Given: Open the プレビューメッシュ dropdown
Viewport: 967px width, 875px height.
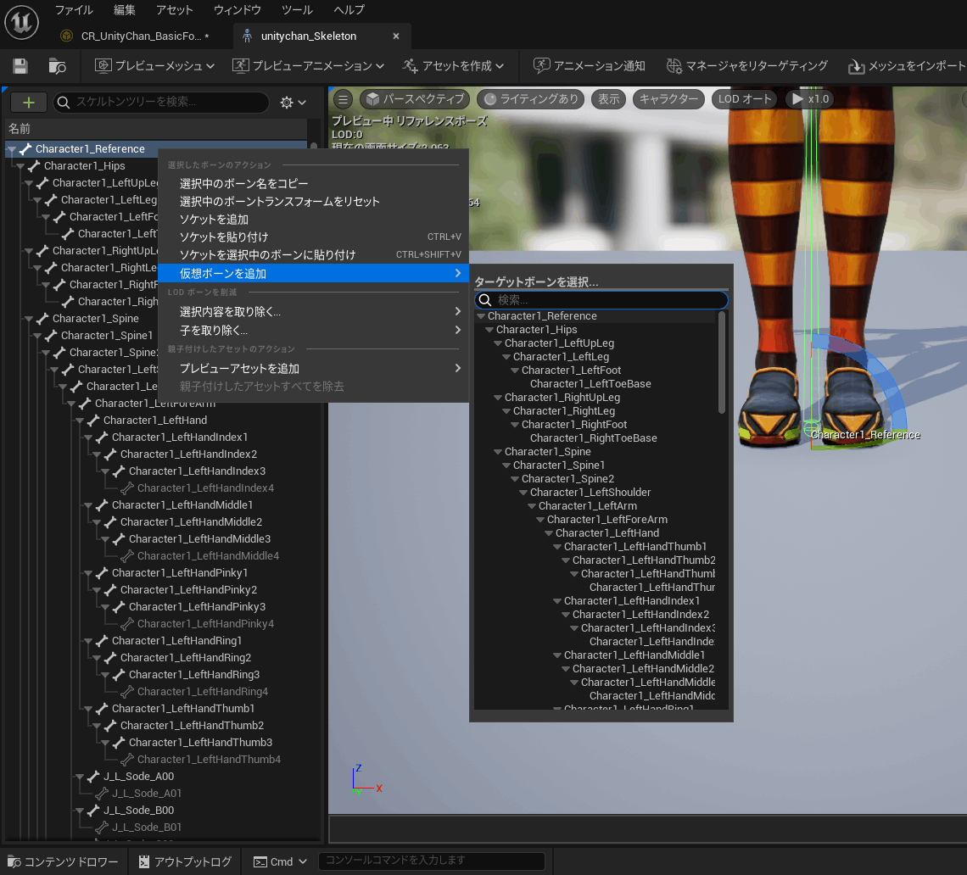Looking at the screenshot, I should pyautogui.click(x=154, y=66).
